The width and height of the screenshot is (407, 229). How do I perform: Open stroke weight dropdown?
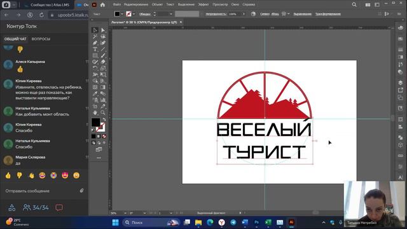tap(171, 14)
